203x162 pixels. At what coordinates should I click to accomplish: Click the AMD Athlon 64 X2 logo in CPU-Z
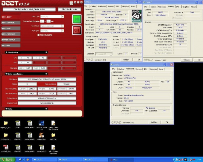coord(137,16)
